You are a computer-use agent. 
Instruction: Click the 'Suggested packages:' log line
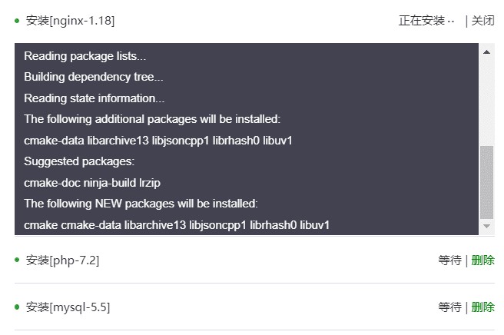coord(79,161)
